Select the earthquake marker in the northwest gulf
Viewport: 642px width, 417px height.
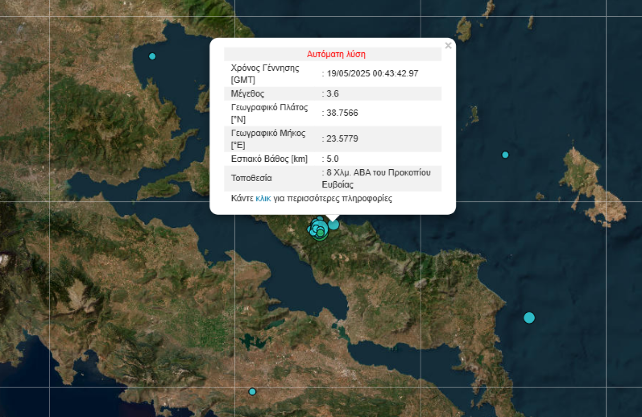coord(152,56)
